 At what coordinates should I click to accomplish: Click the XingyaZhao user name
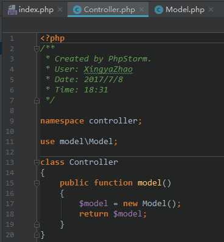pos(108,69)
